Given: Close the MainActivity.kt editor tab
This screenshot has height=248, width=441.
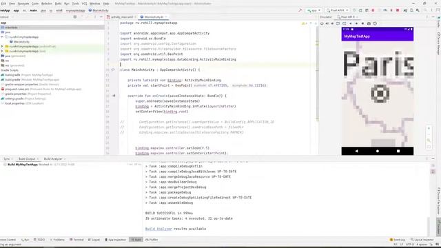Looking at the screenshot, I should click(166, 17).
